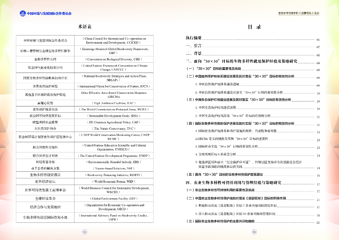Click the cell 生物多样性公约

click(45, 59)
